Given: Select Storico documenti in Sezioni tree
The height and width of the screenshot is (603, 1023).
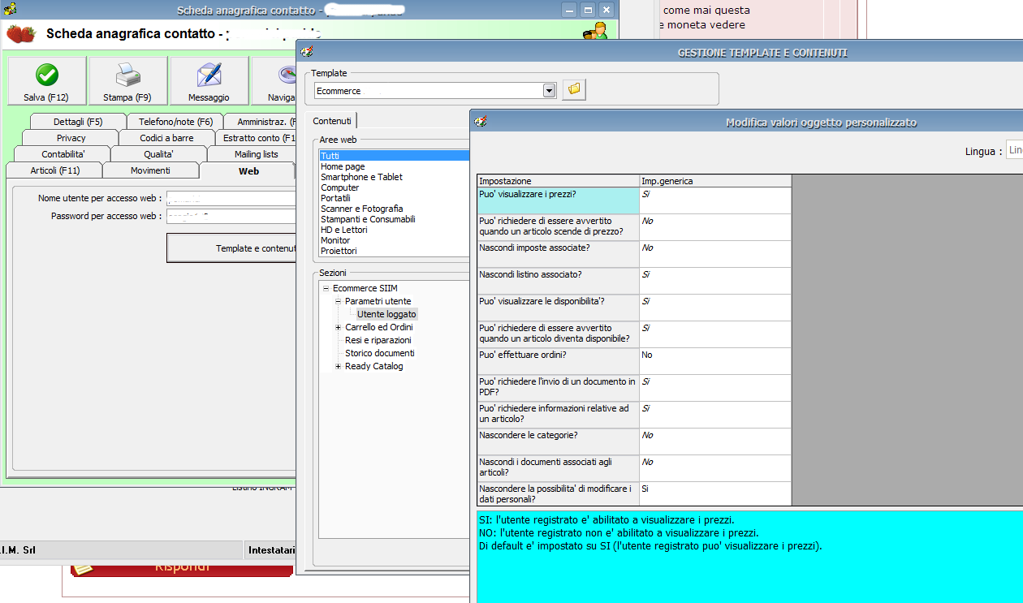Looking at the screenshot, I should pyautogui.click(x=379, y=353).
